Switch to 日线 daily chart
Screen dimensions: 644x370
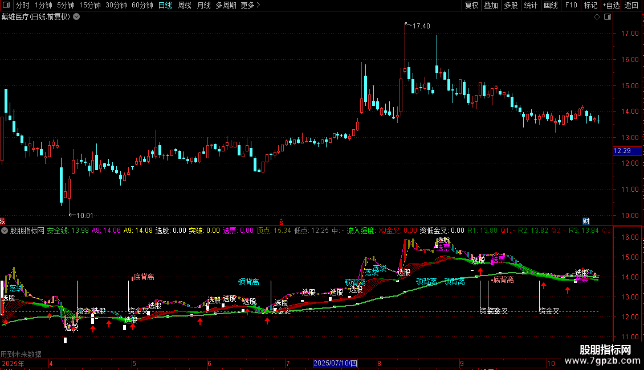(165, 5)
